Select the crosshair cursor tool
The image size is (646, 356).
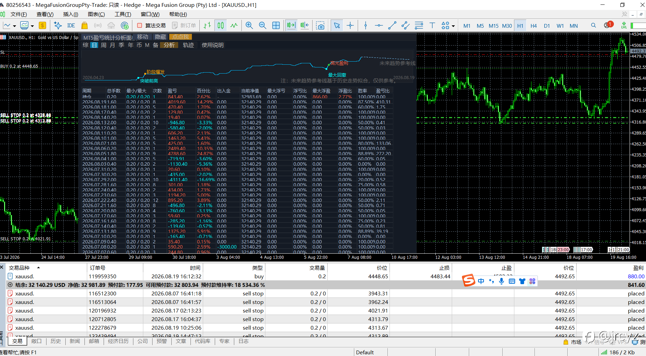click(x=350, y=25)
